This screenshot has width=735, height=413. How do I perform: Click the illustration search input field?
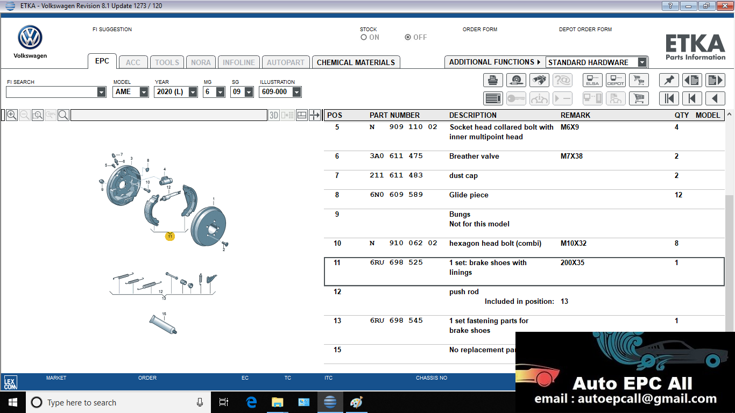pos(168,115)
